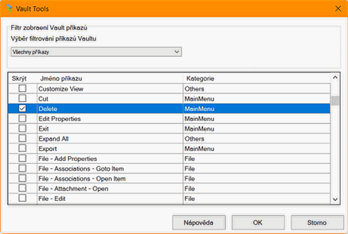348x234 pixels.
Task: Select the File - Edit command name
Action: [52, 198]
